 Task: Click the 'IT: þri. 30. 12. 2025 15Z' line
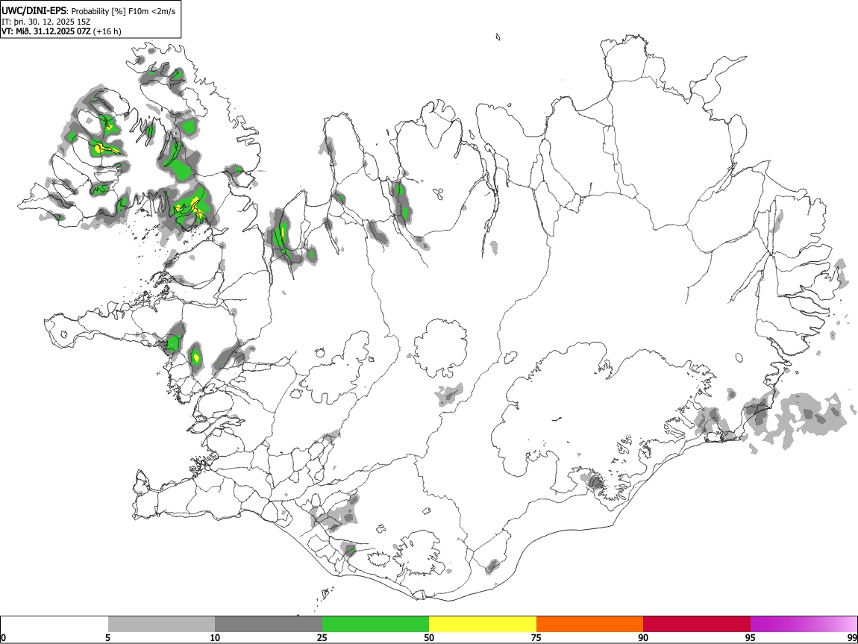(46, 22)
